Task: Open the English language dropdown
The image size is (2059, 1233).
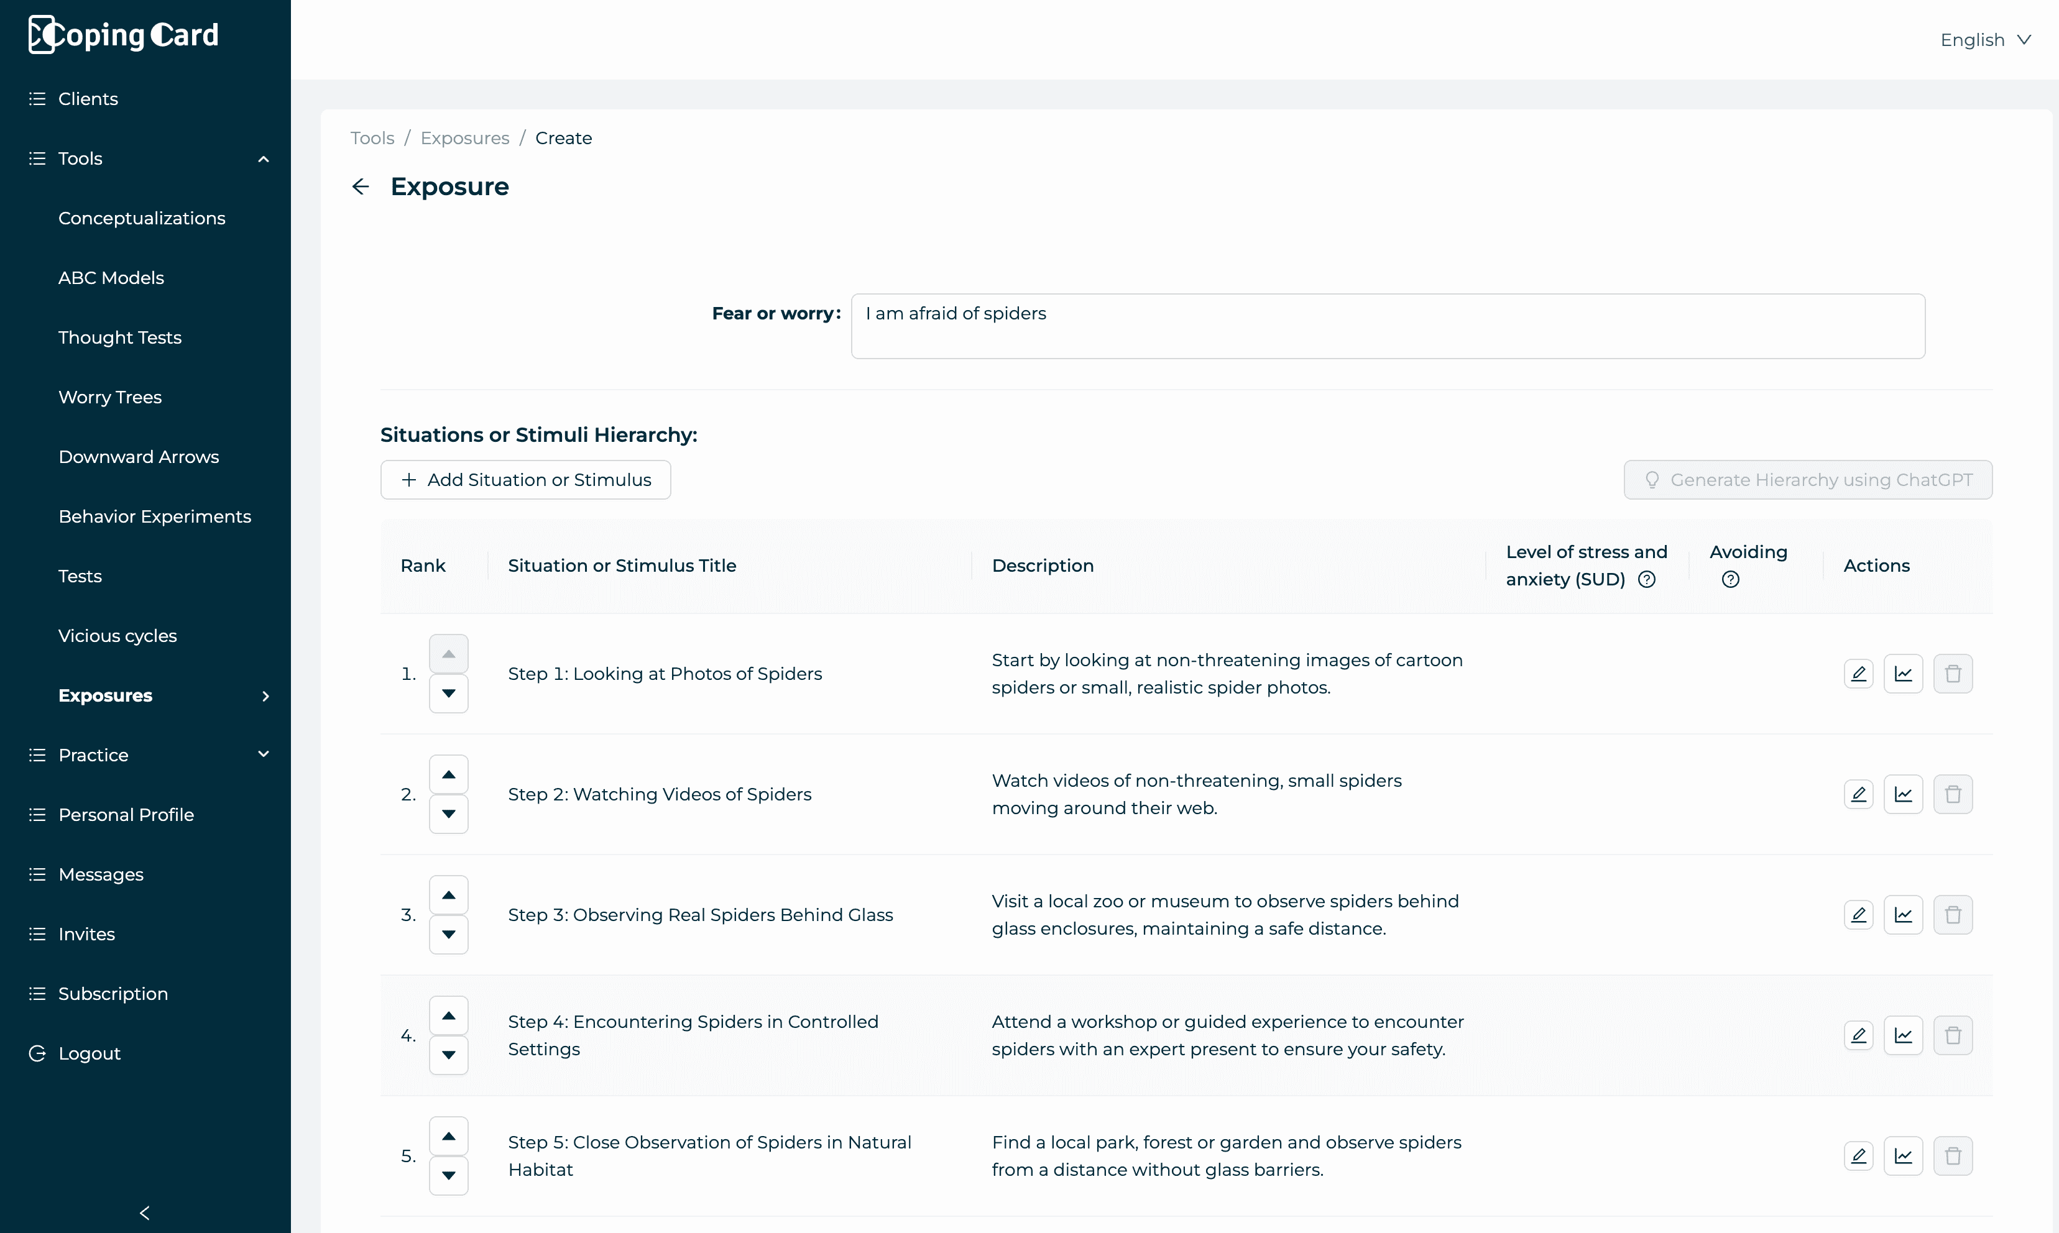Action: pyautogui.click(x=1985, y=40)
